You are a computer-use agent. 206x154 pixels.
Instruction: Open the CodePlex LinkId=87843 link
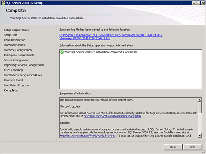(x=87, y=136)
